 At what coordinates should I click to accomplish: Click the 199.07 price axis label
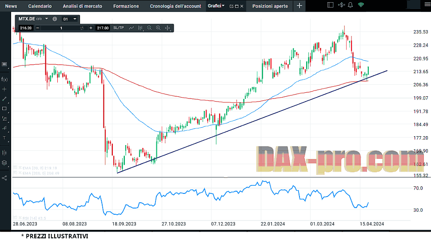tap(420, 98)
